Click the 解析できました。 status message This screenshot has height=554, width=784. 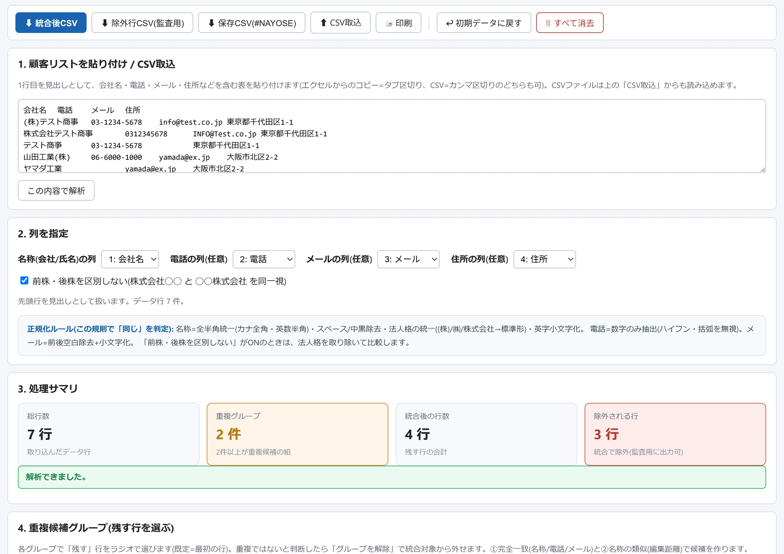(x=392, y=477)
